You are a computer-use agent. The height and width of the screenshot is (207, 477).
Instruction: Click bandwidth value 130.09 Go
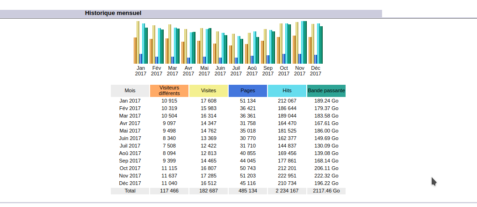(x=326, y=146)
